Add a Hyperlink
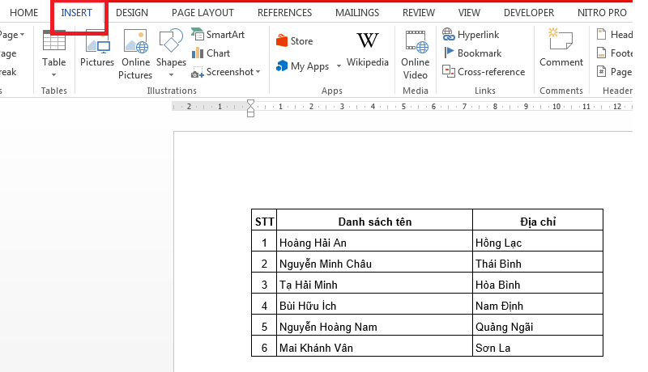Image resolution: width=648 pixels, height=372 pixels. (x=471, y=35)
